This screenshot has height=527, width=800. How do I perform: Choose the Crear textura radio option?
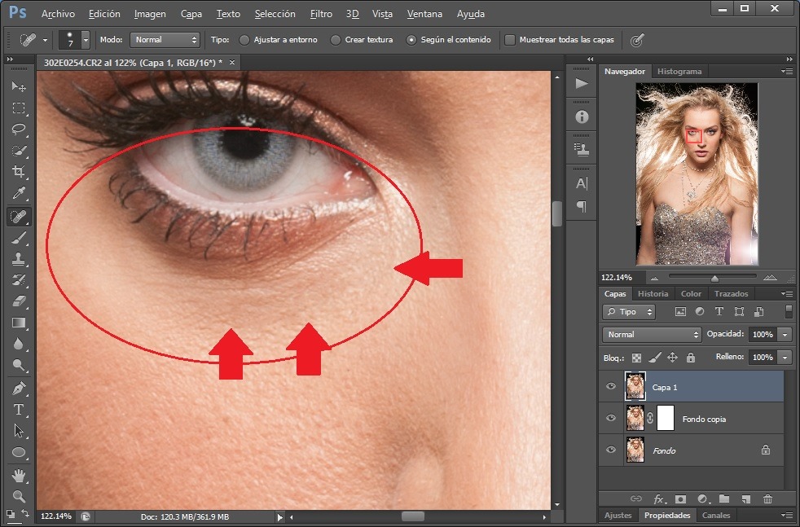tap(336, 39)
